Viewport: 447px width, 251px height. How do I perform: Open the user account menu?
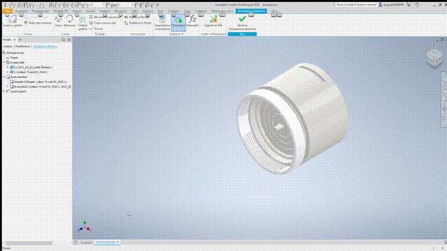(391, 5)
